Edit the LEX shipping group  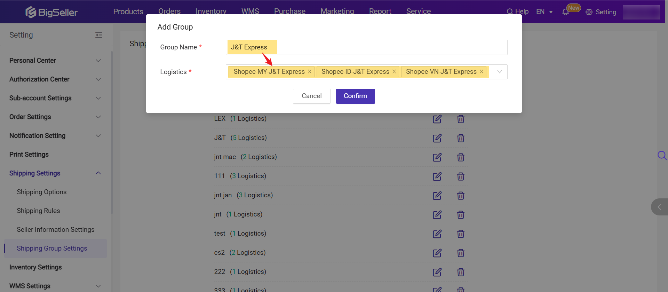(x=437, y=119)
